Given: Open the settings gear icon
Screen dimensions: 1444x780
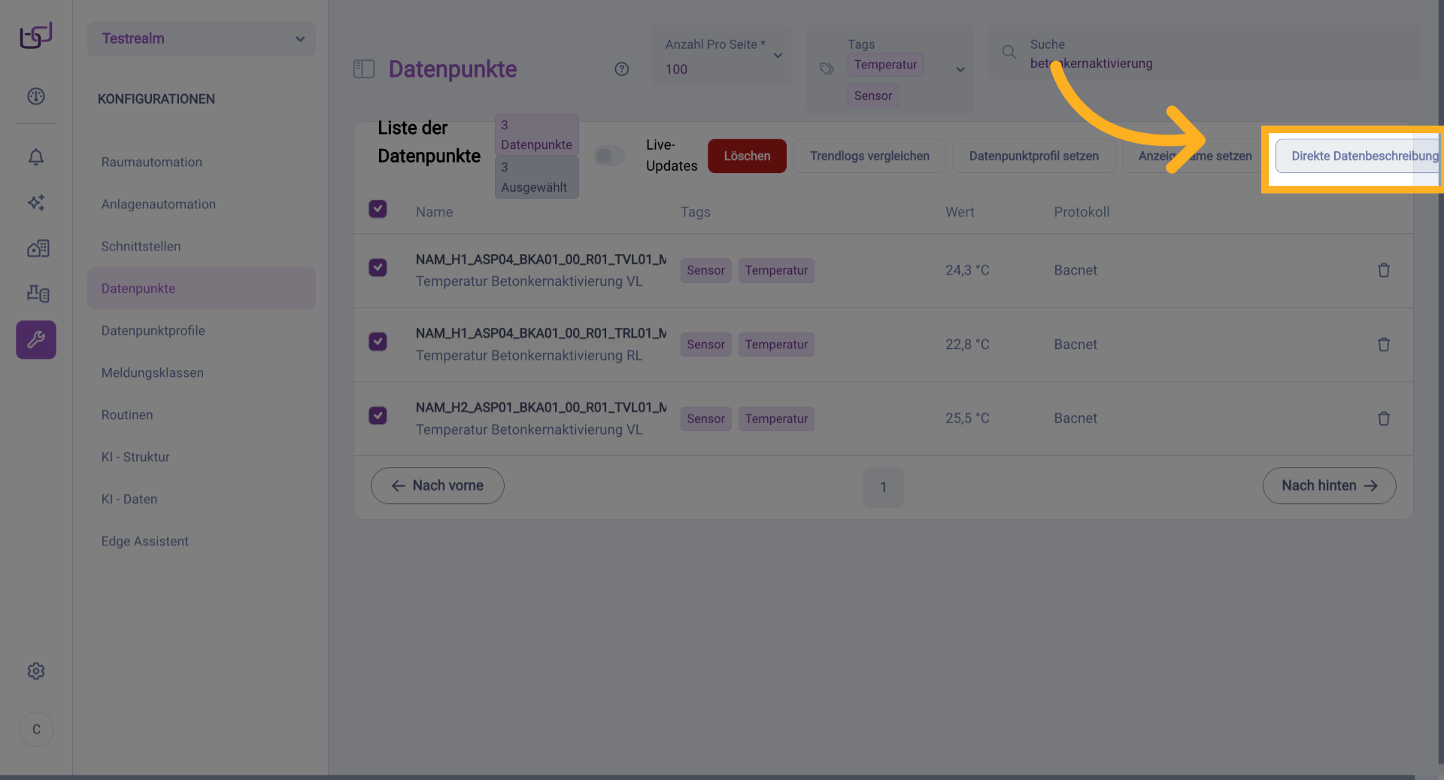Looking at the screenshot, I should click(x=36, y=671).
